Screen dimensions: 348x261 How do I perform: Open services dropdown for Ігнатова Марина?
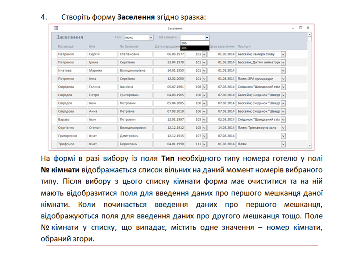point(283,71)
